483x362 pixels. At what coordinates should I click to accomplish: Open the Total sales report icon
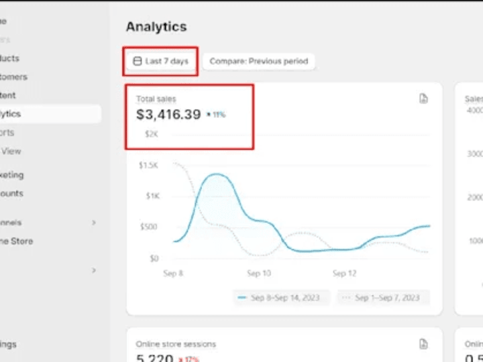click(x=423, y=99)
